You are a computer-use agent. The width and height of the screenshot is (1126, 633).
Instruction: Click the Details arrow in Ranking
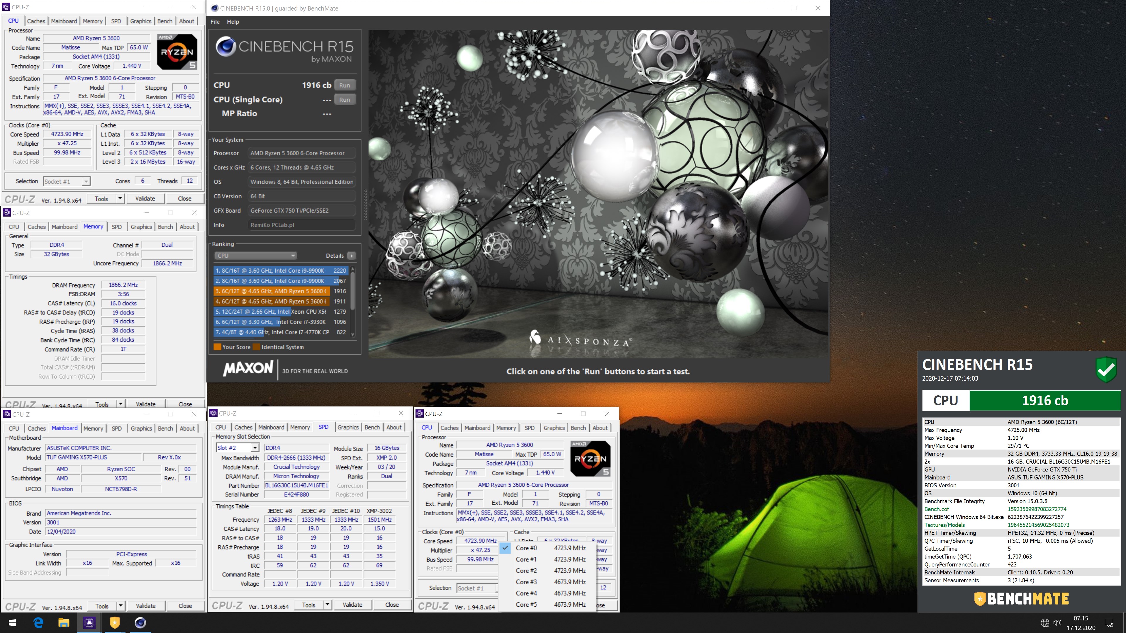tap(352, 256)
